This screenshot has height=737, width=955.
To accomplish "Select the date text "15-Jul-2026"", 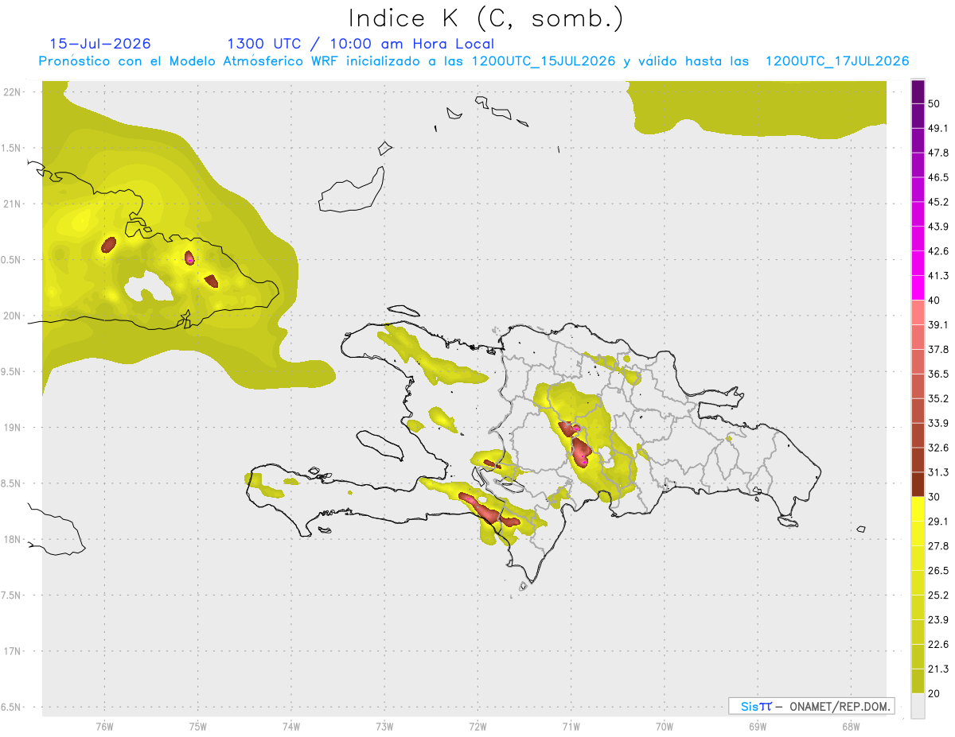I will click(x=100, y=44).
